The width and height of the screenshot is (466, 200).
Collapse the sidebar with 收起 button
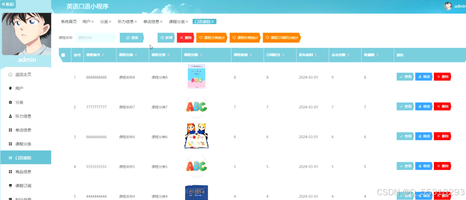click(8, 4)
